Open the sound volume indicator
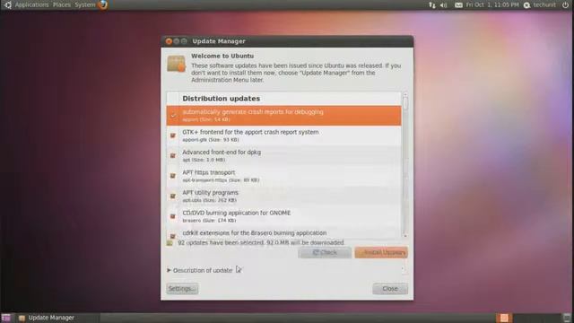The image size is (574, 323). pos(444,5)
